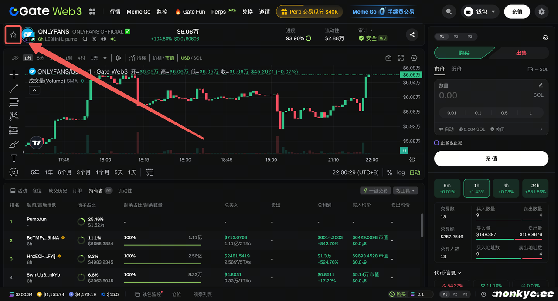Select the crosshair cursor tool

[14, 74]
